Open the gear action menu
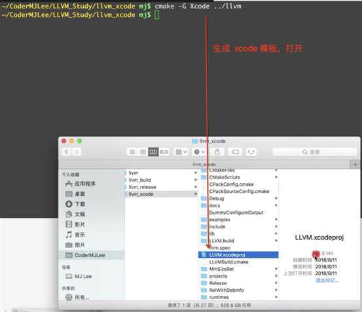This screenshot has height=312, width=362. 199,152
